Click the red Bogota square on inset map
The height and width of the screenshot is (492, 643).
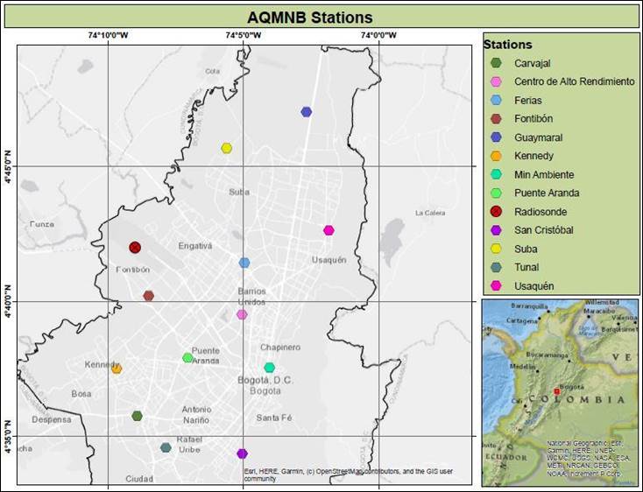coord(556,391)
